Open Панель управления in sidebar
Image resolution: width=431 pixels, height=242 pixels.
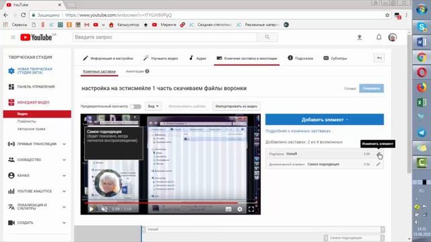pos(36,87)
